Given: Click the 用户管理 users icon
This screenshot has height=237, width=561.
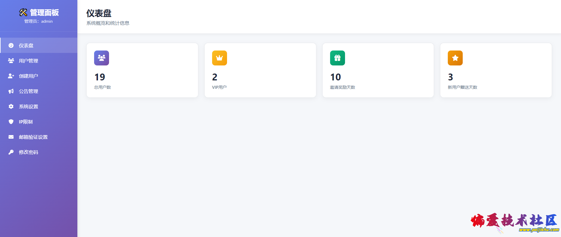Looking at the screenshot, I should click(11, 61).
